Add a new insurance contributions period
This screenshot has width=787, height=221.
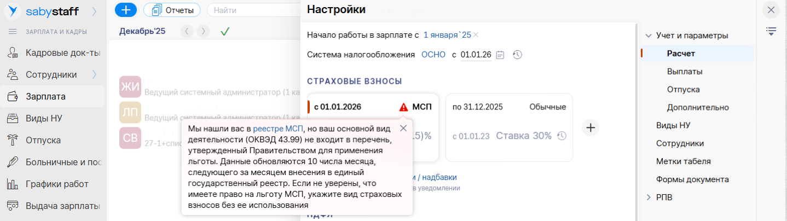coord(591,128)
